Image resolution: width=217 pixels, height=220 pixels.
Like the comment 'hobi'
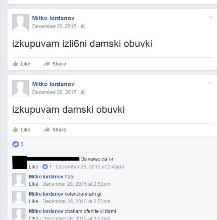click(x=34, y=184)
